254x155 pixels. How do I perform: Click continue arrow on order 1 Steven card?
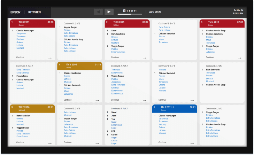[50, 58]
